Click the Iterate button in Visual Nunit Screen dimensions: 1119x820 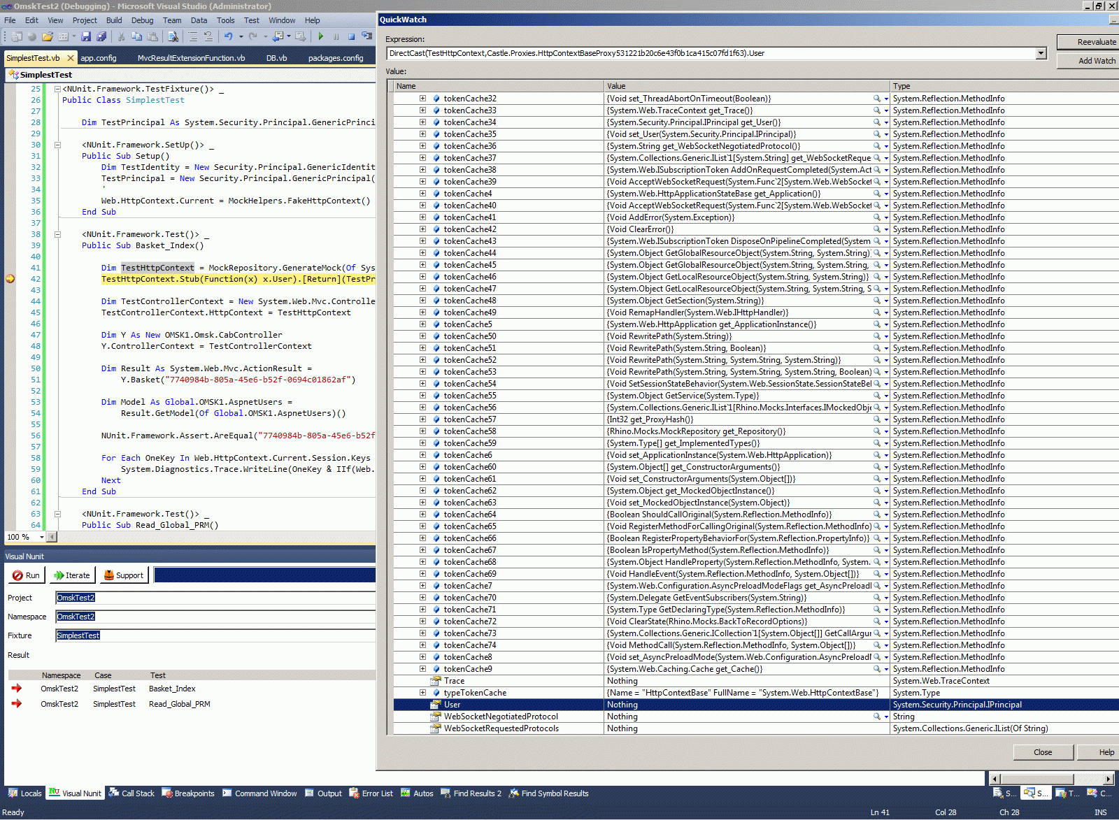[x=72, y=575]
